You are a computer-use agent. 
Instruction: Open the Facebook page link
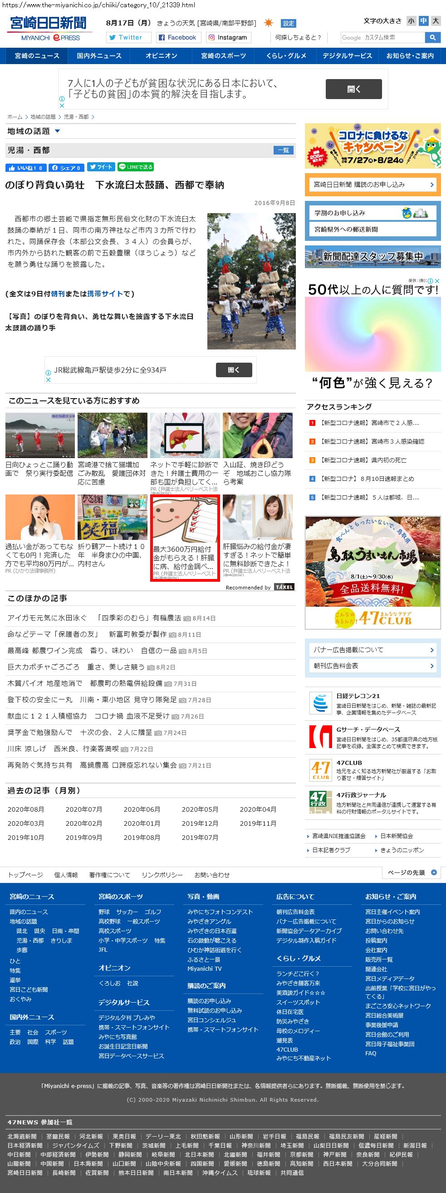177,38
